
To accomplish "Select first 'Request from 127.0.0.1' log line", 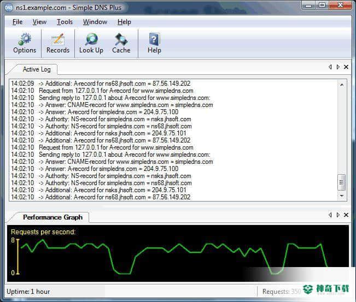I will pyautogui.click(x=102, y=91).
